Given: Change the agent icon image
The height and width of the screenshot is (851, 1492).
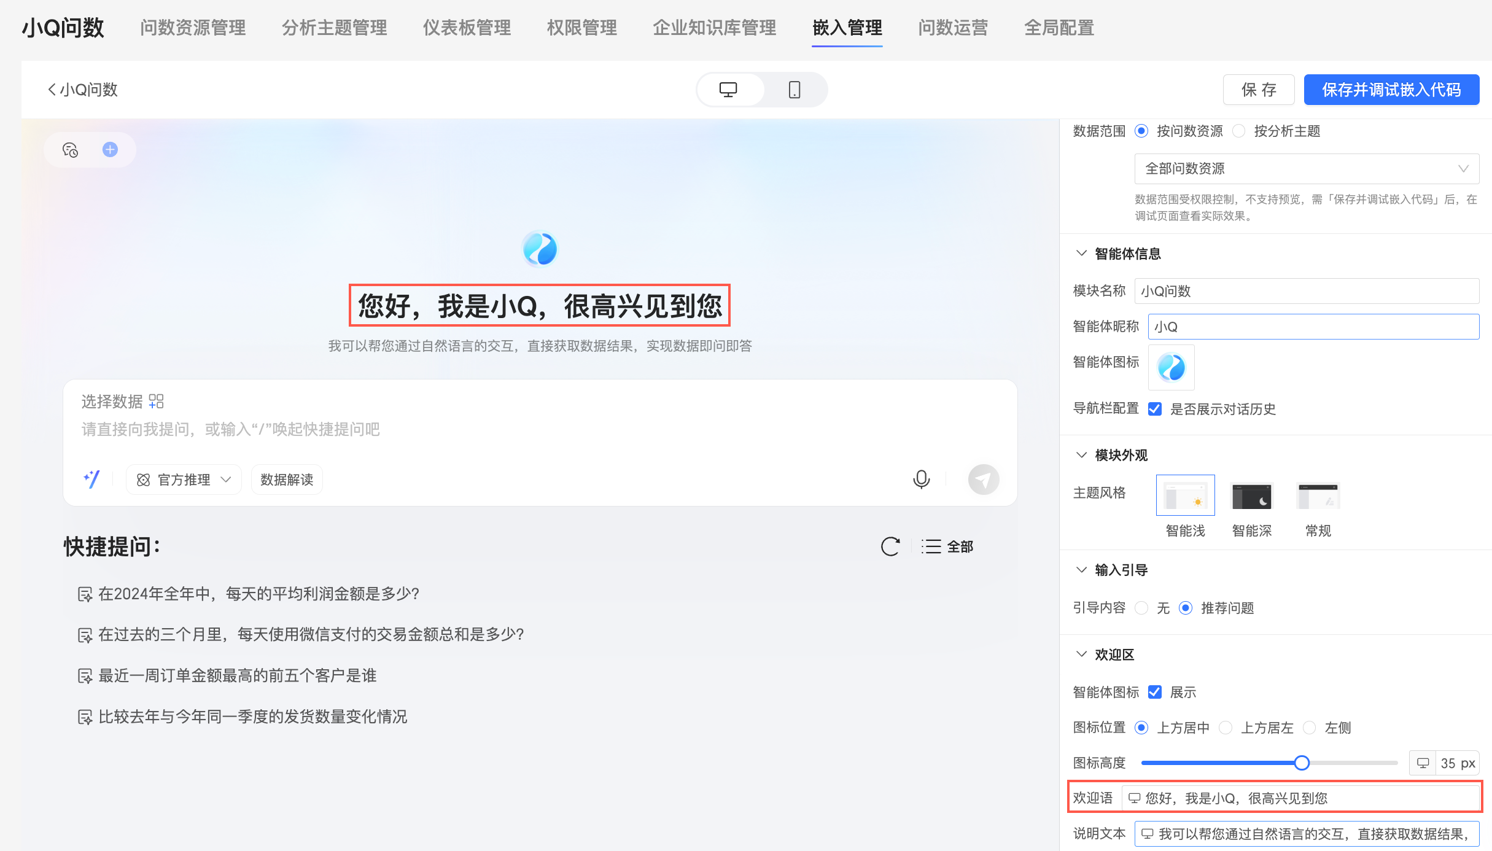Looking at the screenshot, I should (x=1171, y=367).
